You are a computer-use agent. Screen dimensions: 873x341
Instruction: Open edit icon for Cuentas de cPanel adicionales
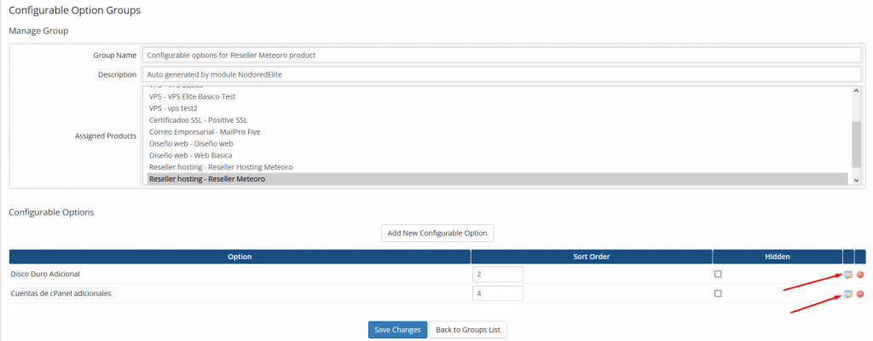click(847, 293)
